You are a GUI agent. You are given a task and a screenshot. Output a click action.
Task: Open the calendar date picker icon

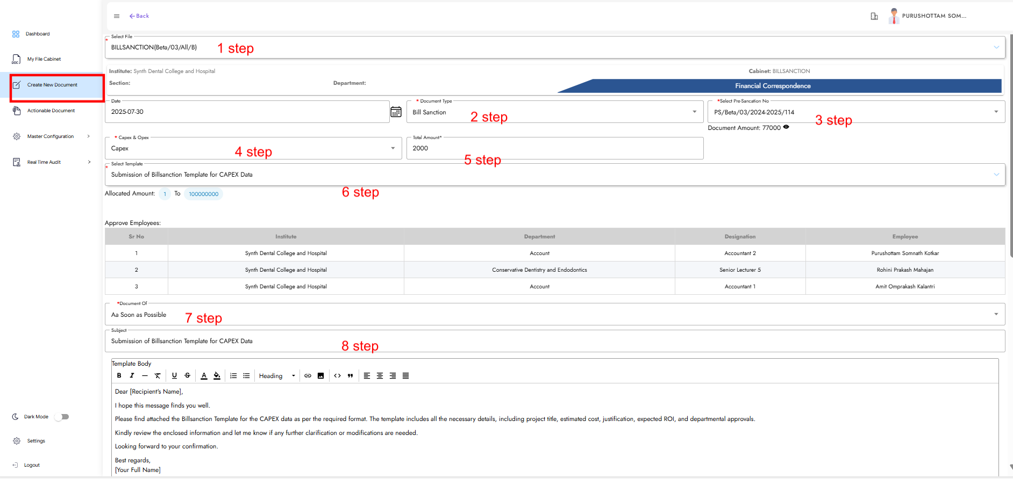[396, 112]
